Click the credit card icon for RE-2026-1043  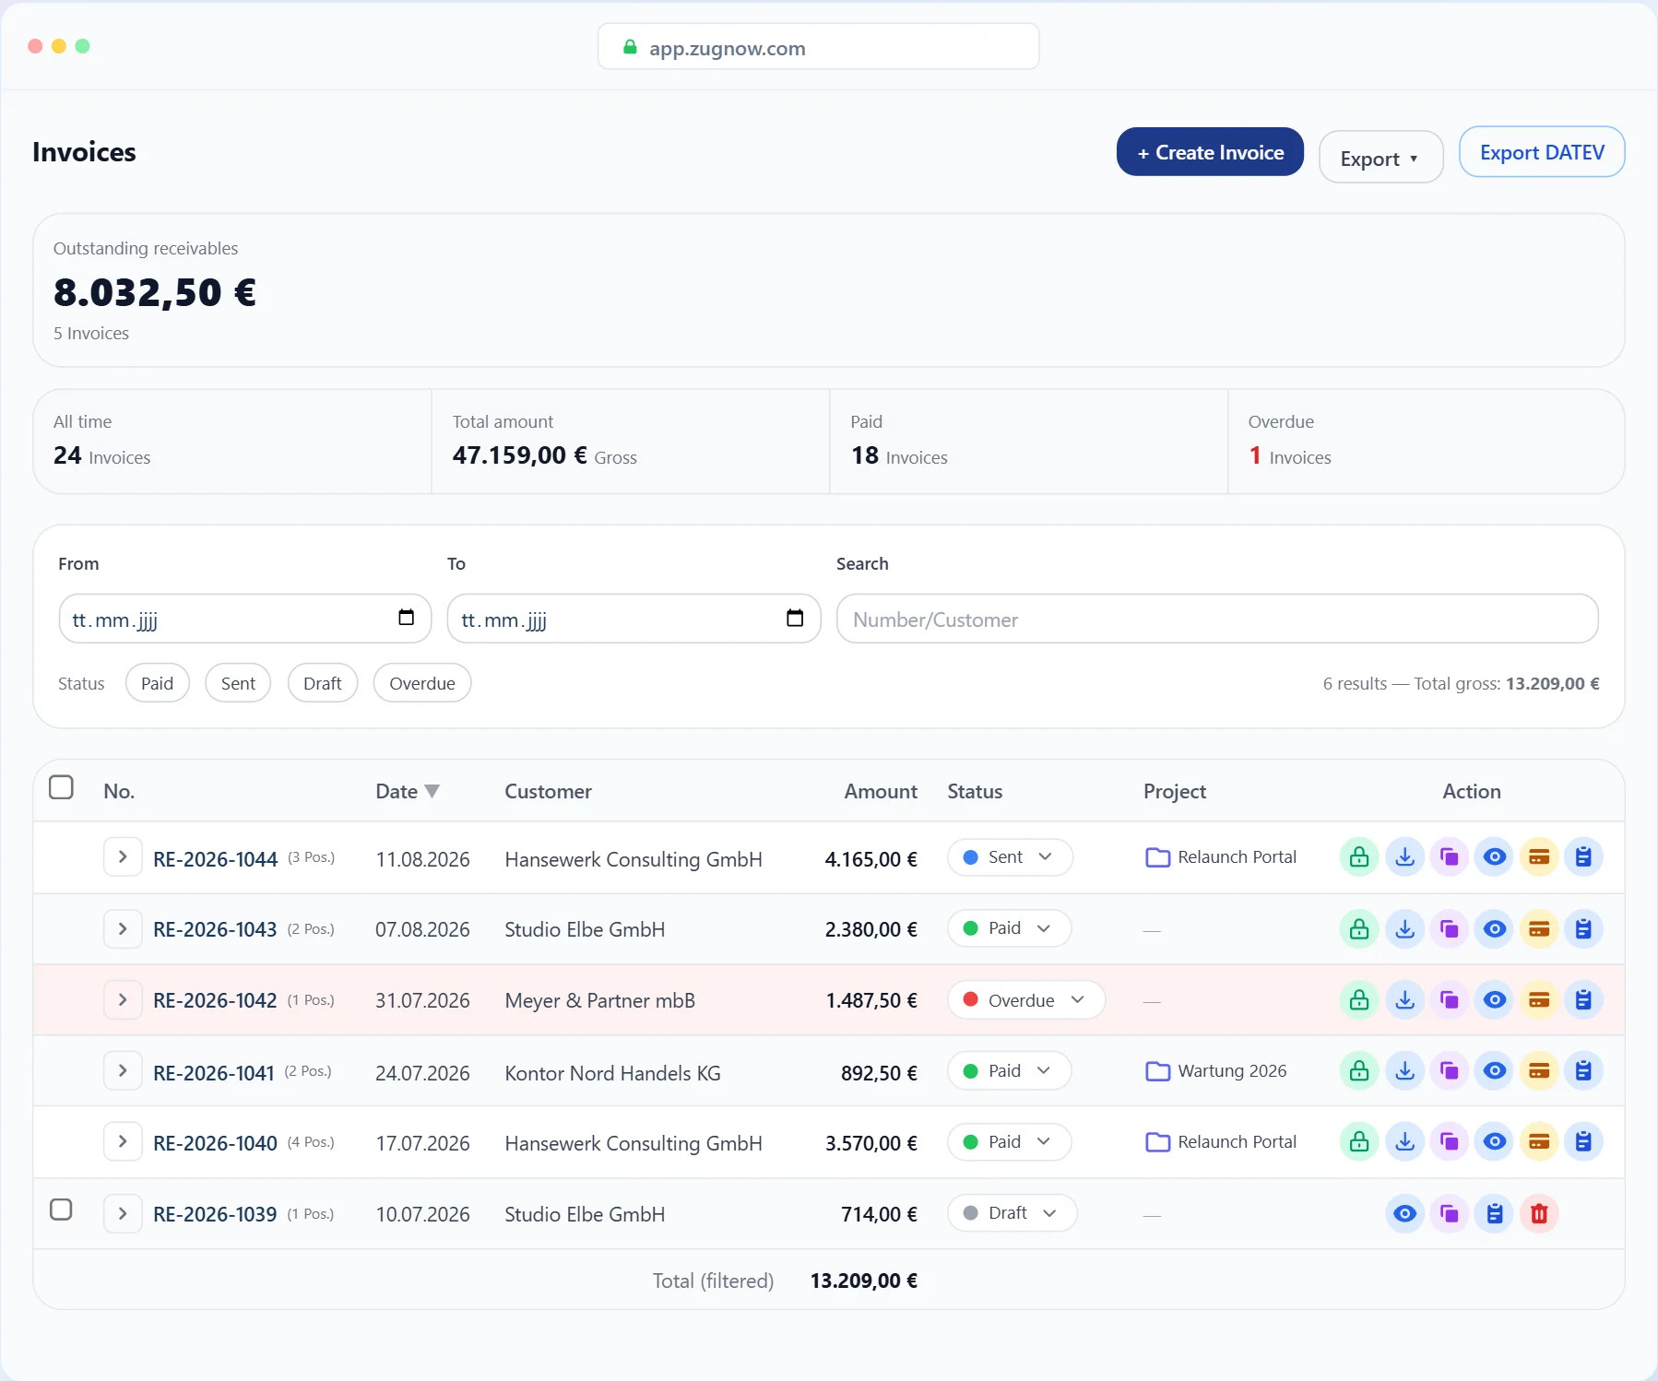click(1539, 929)
